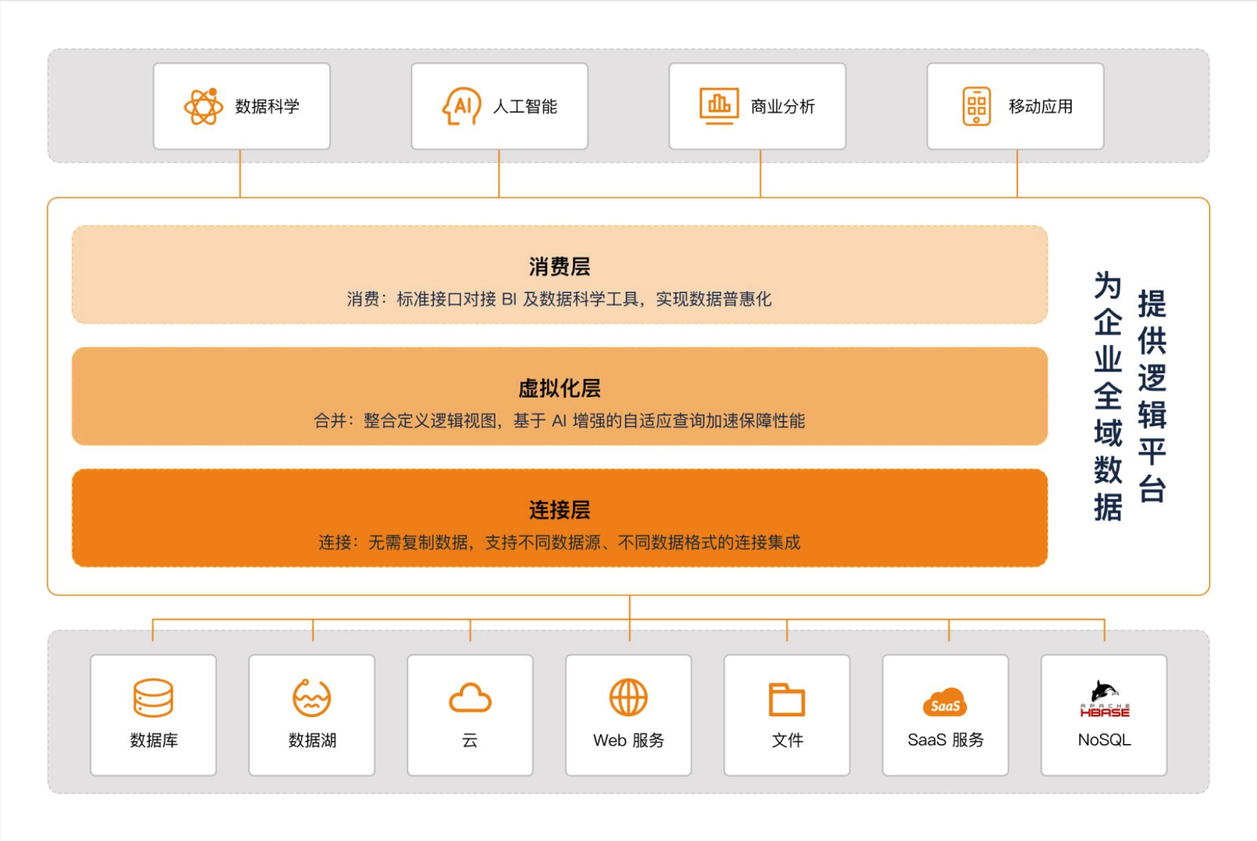Select the 数据科学 card

point(241,105)
